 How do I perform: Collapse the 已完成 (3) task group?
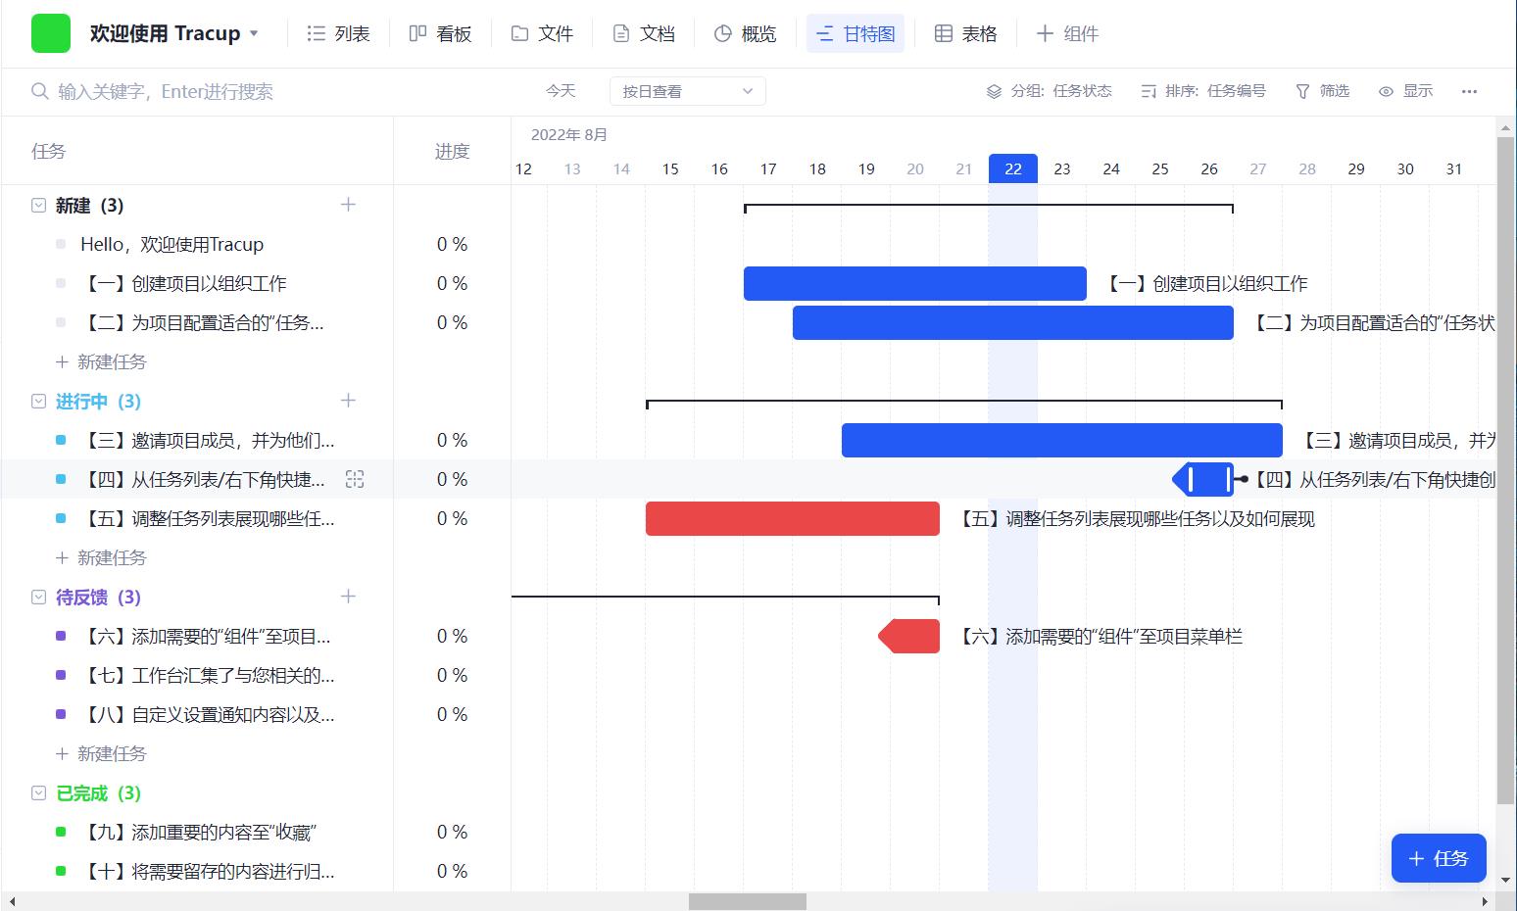coord(39,793)
